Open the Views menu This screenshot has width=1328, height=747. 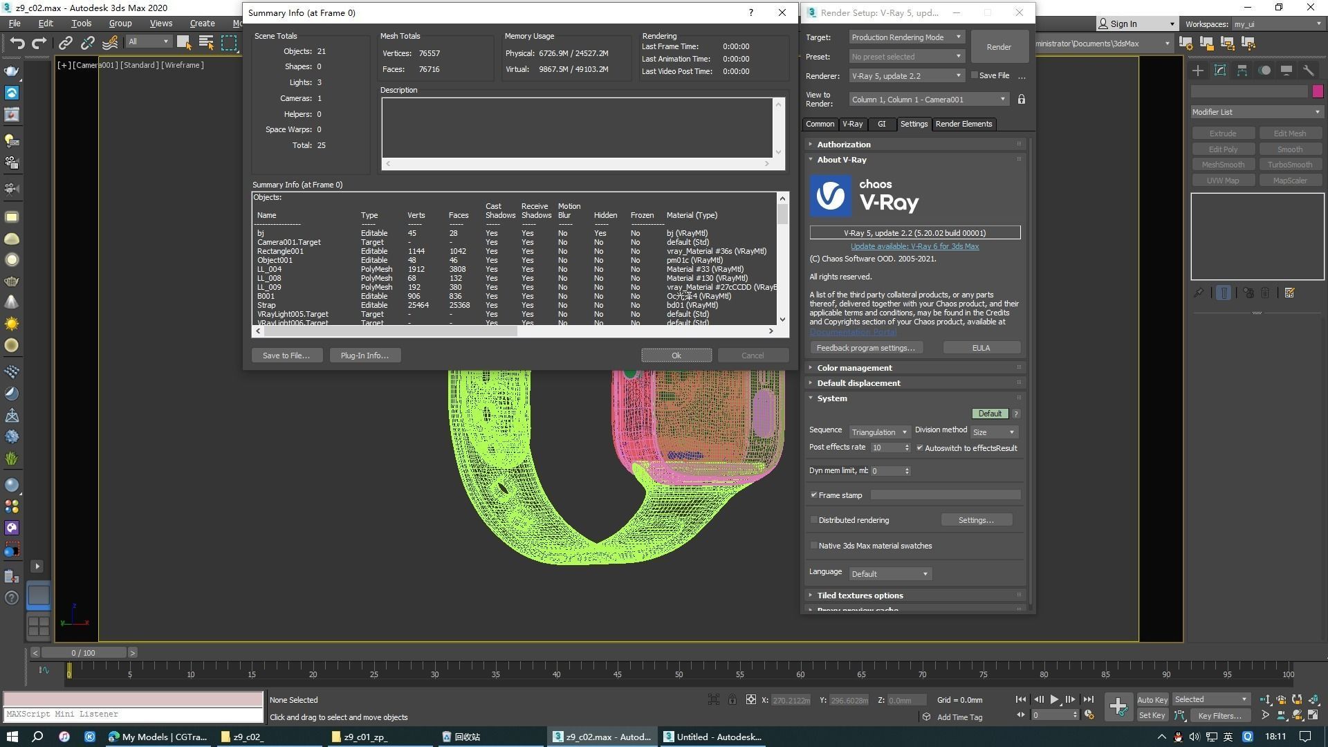160,23
